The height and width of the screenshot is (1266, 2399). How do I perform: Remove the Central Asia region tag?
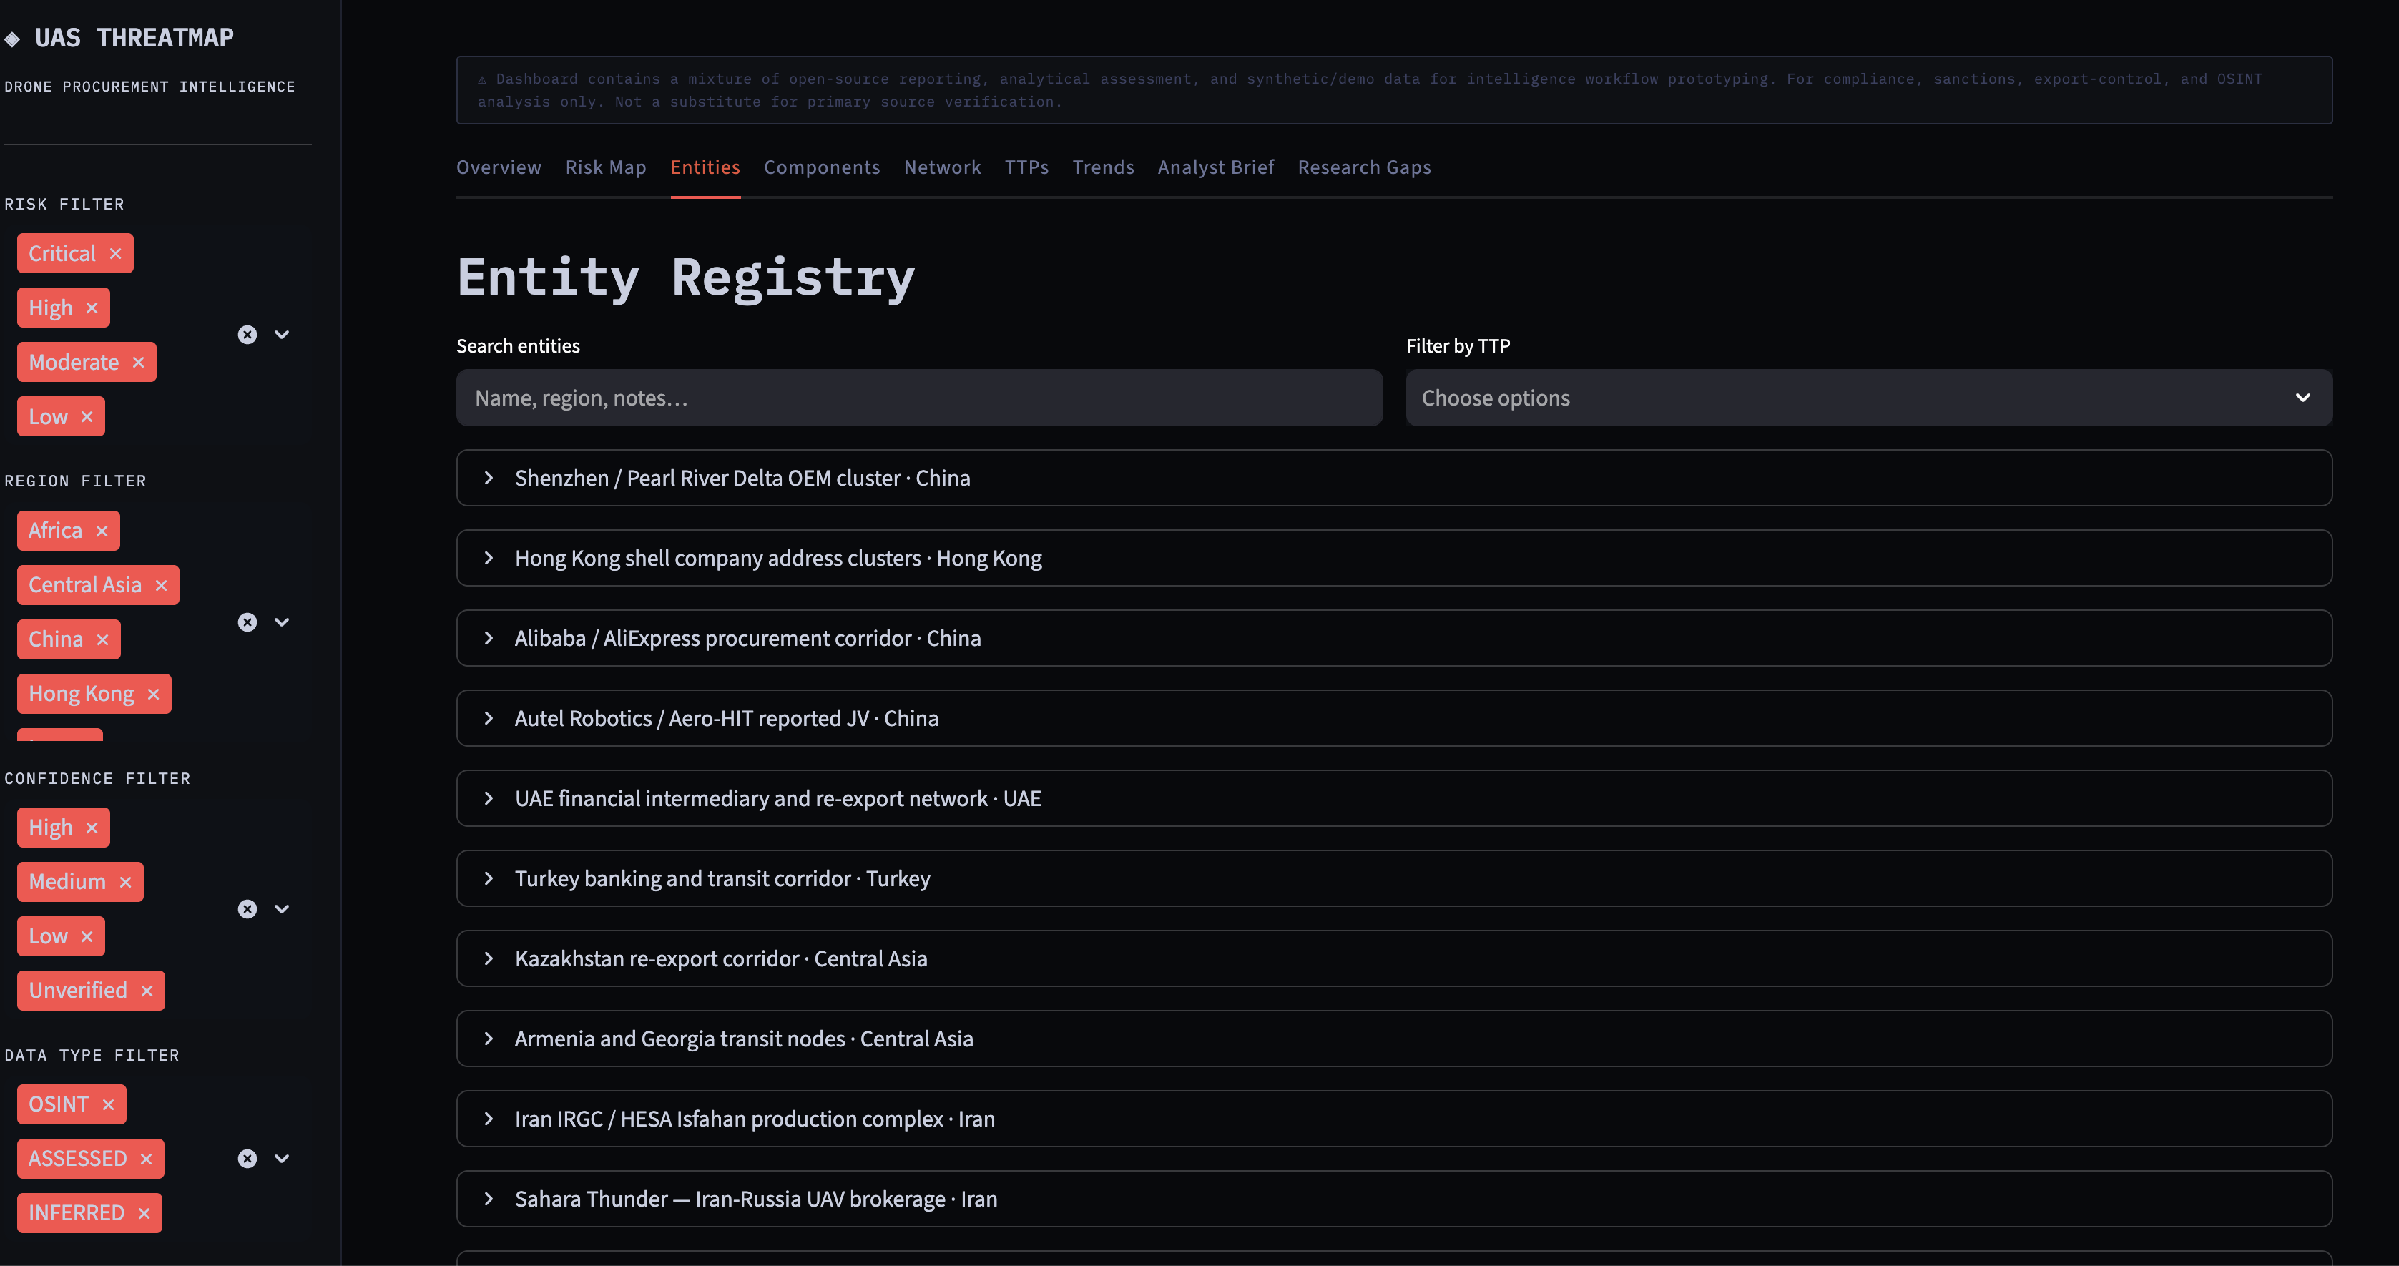161,585
